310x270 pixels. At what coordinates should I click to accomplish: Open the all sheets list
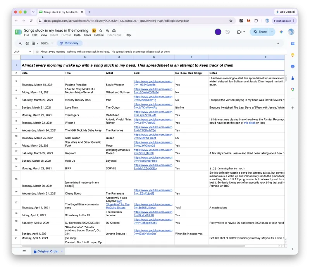[x=24, y=251]
